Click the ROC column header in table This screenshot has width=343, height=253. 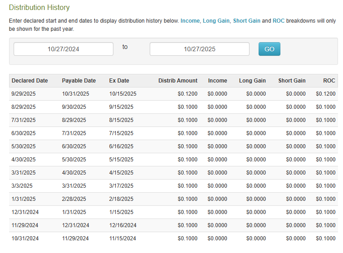pos(329,81)
